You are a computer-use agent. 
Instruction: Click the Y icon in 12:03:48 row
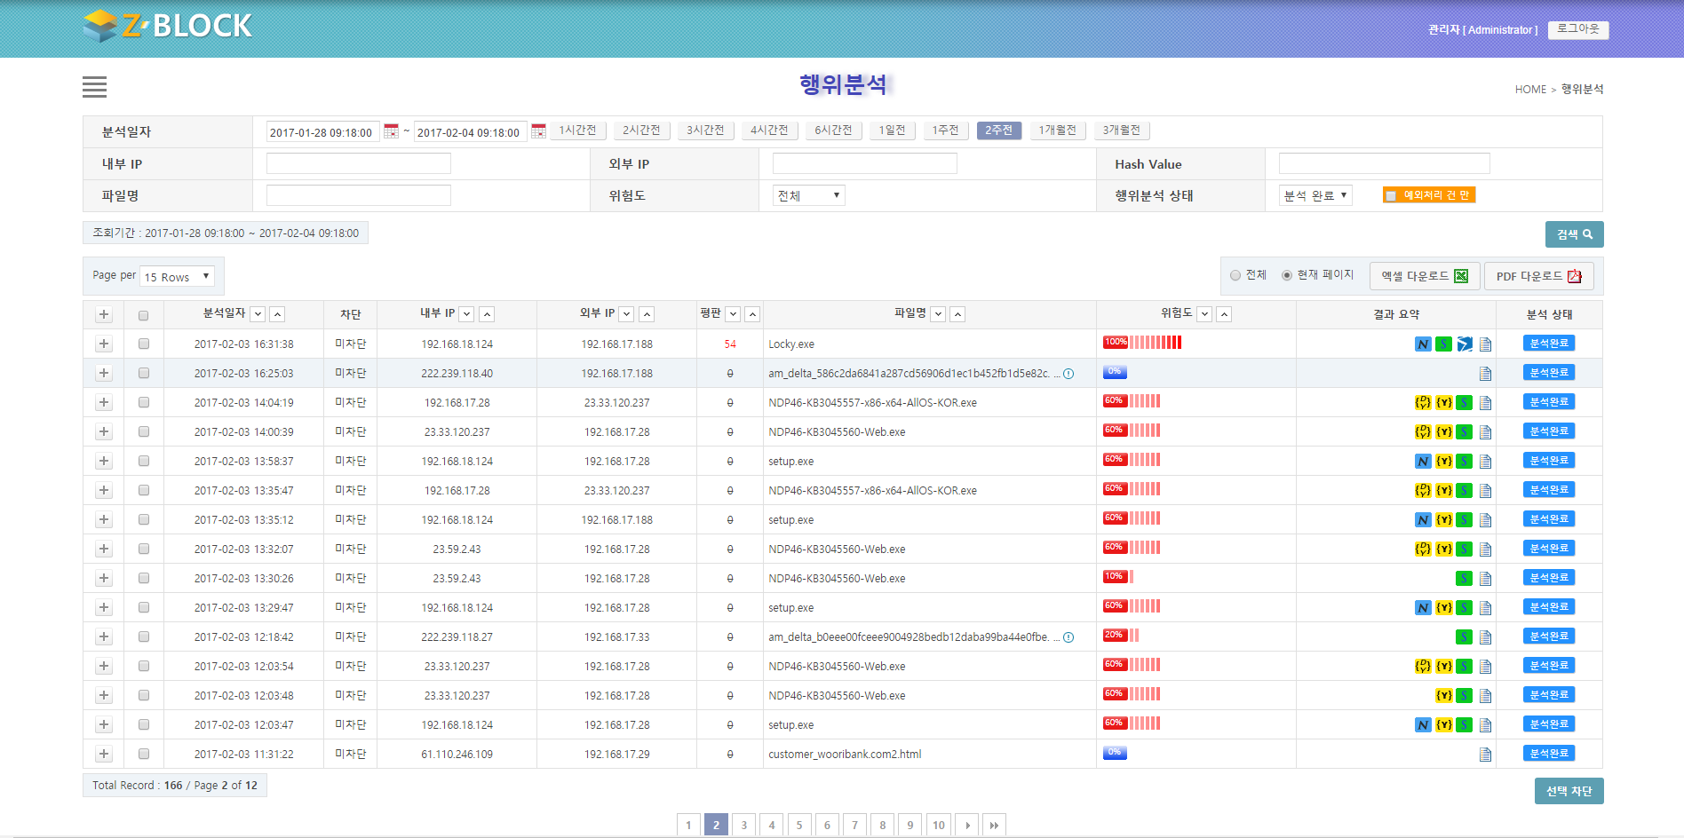(x=1444, y=696)
